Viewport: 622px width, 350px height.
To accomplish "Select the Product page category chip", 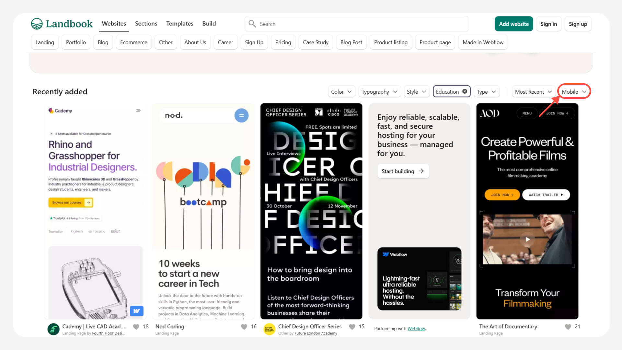I will (435, 42).
